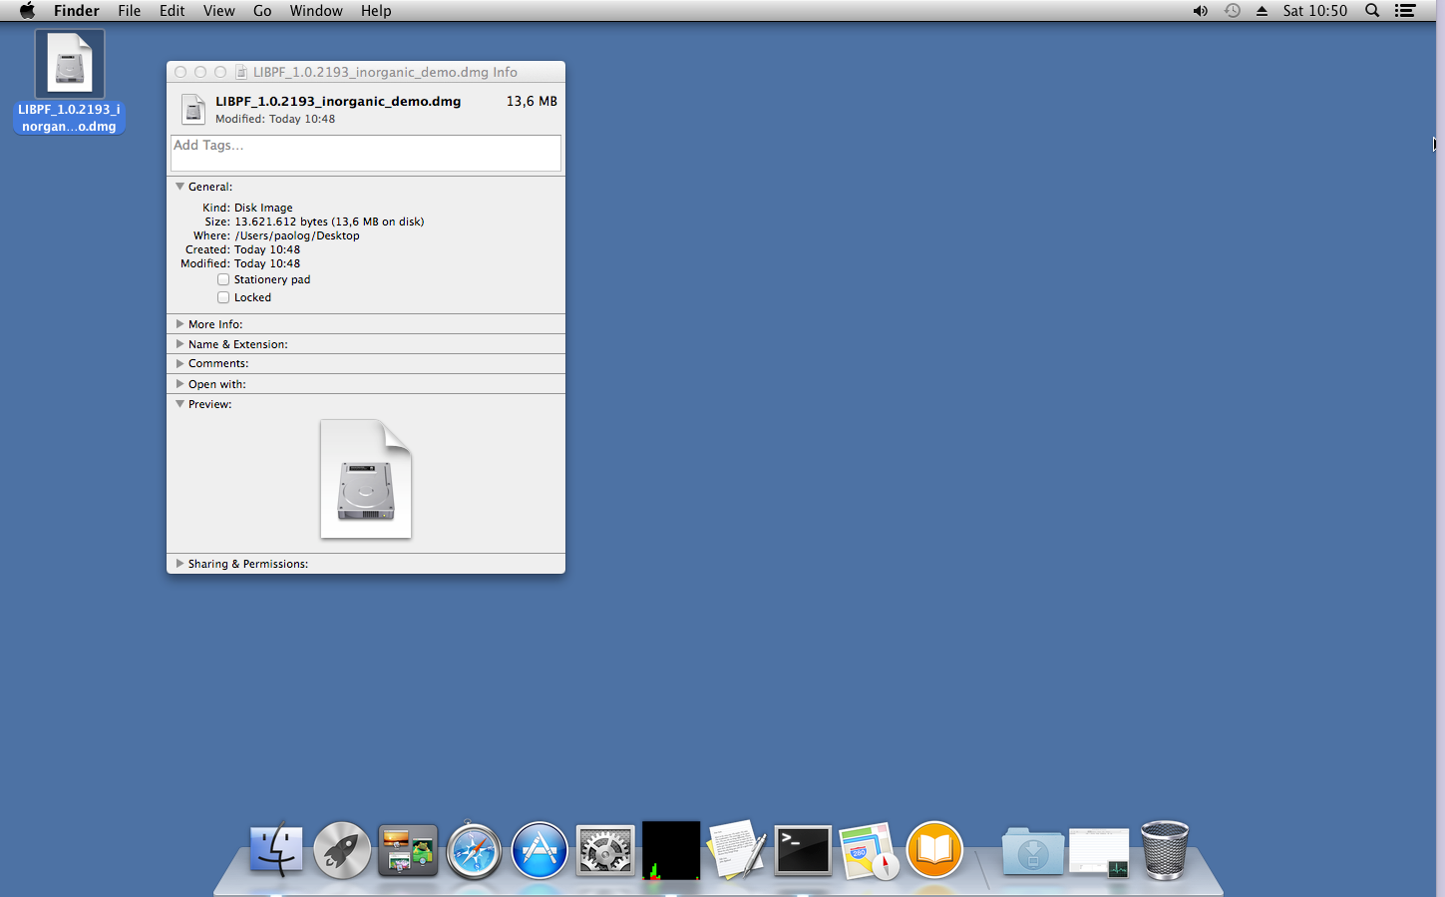Open System Preferences in the Dock
1445x897 pixels.
[605, 851]
